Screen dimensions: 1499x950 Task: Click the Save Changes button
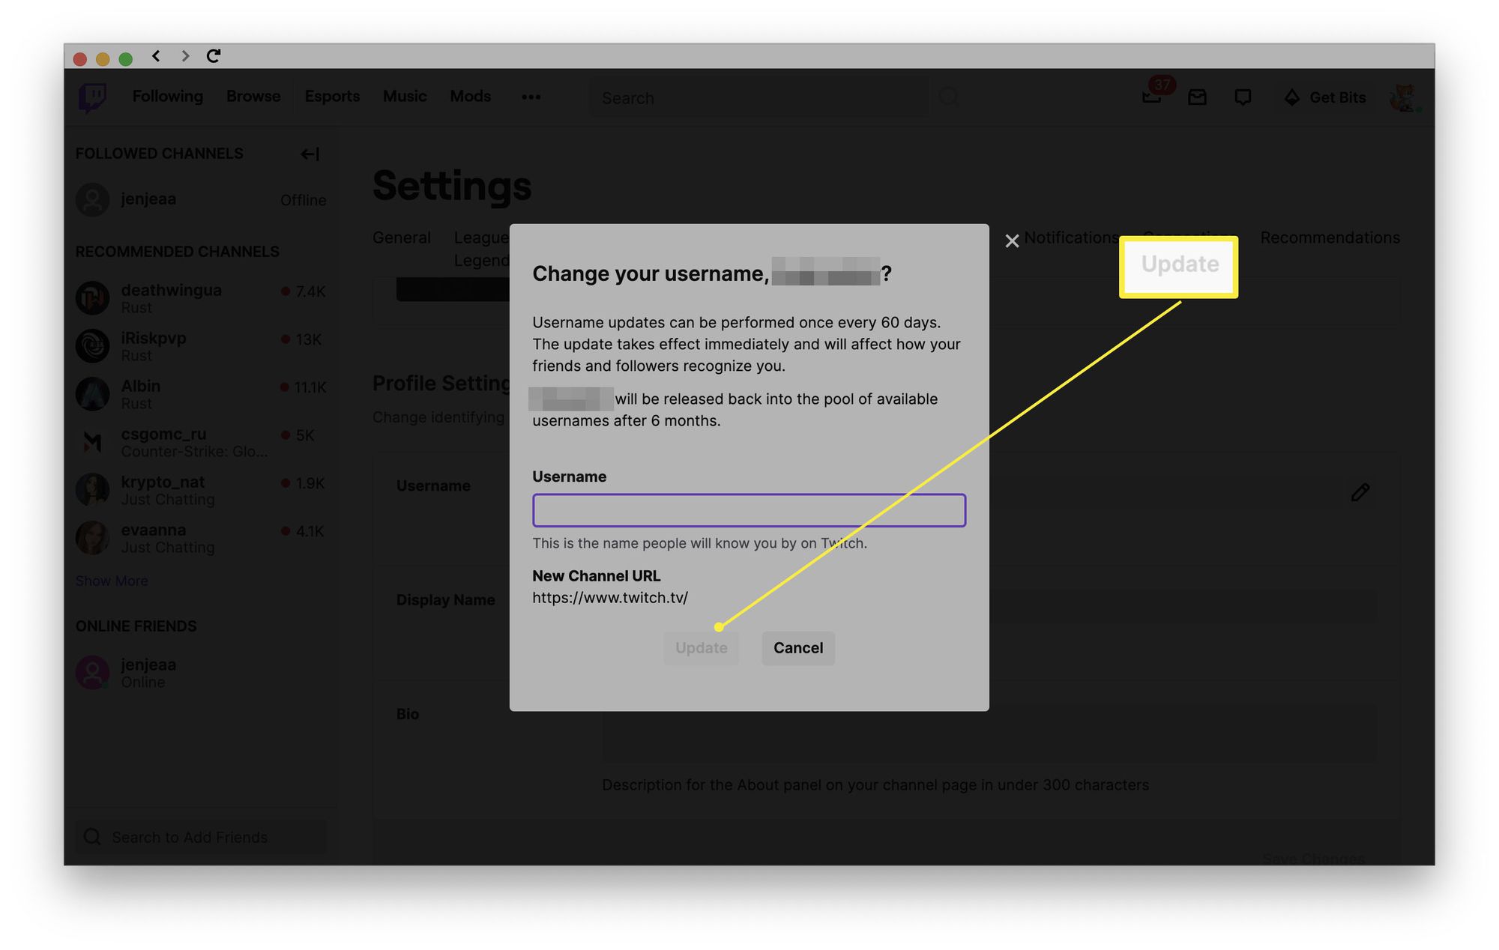[1314, 858]
